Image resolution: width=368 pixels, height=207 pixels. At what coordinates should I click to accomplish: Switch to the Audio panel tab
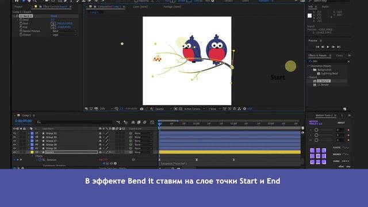(325, 7)
